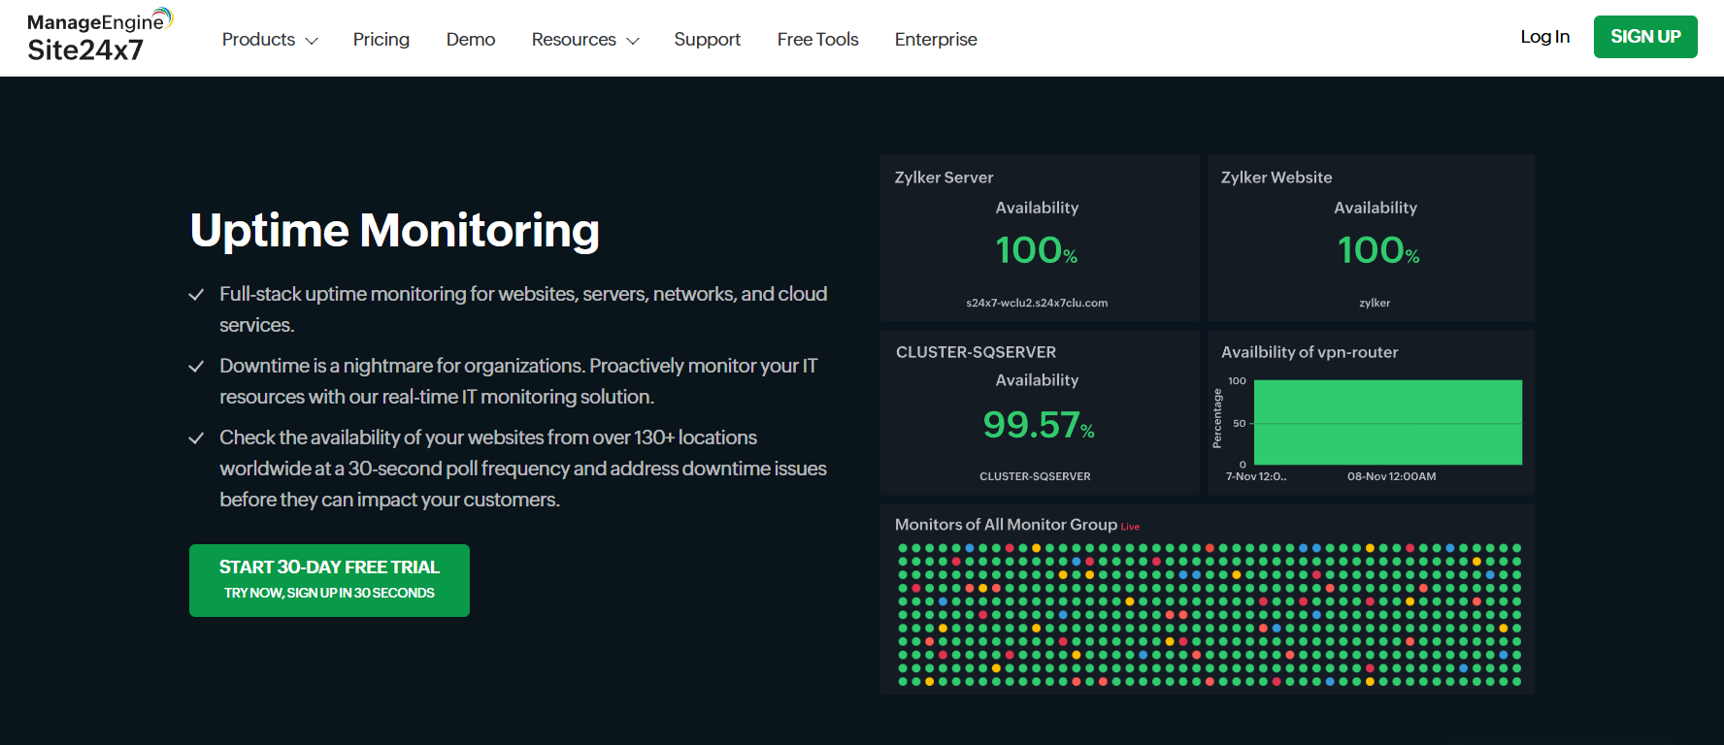Click the ManageEngine Site24x7 logo
The height and width of the screenshot is (745, 1724).
[100, 36]
